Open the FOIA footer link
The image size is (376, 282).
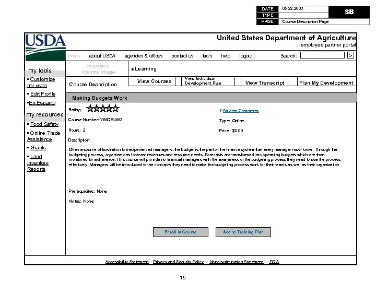(274, 262)
